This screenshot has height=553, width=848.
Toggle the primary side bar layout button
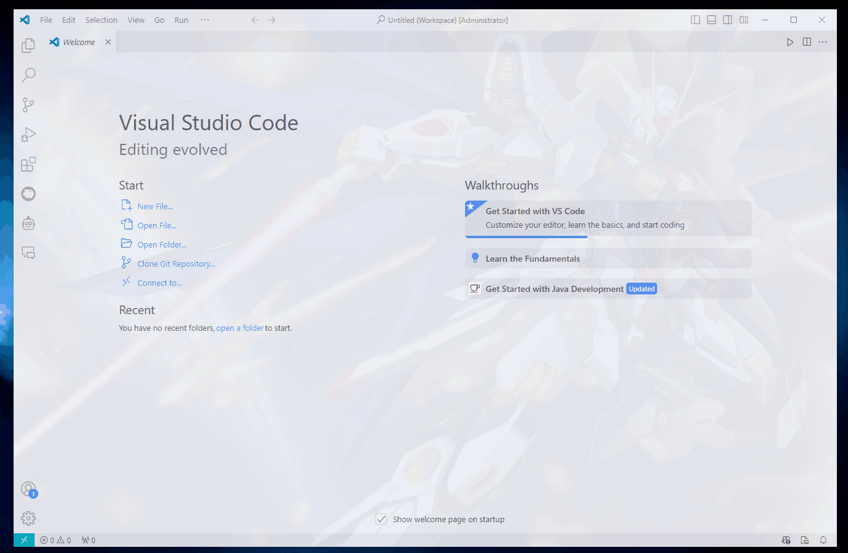click(x=695, y=20)
